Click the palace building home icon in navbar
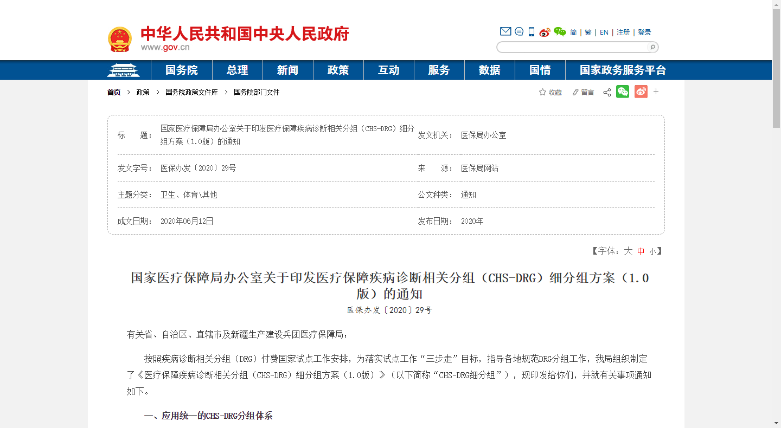 [123, 70]
